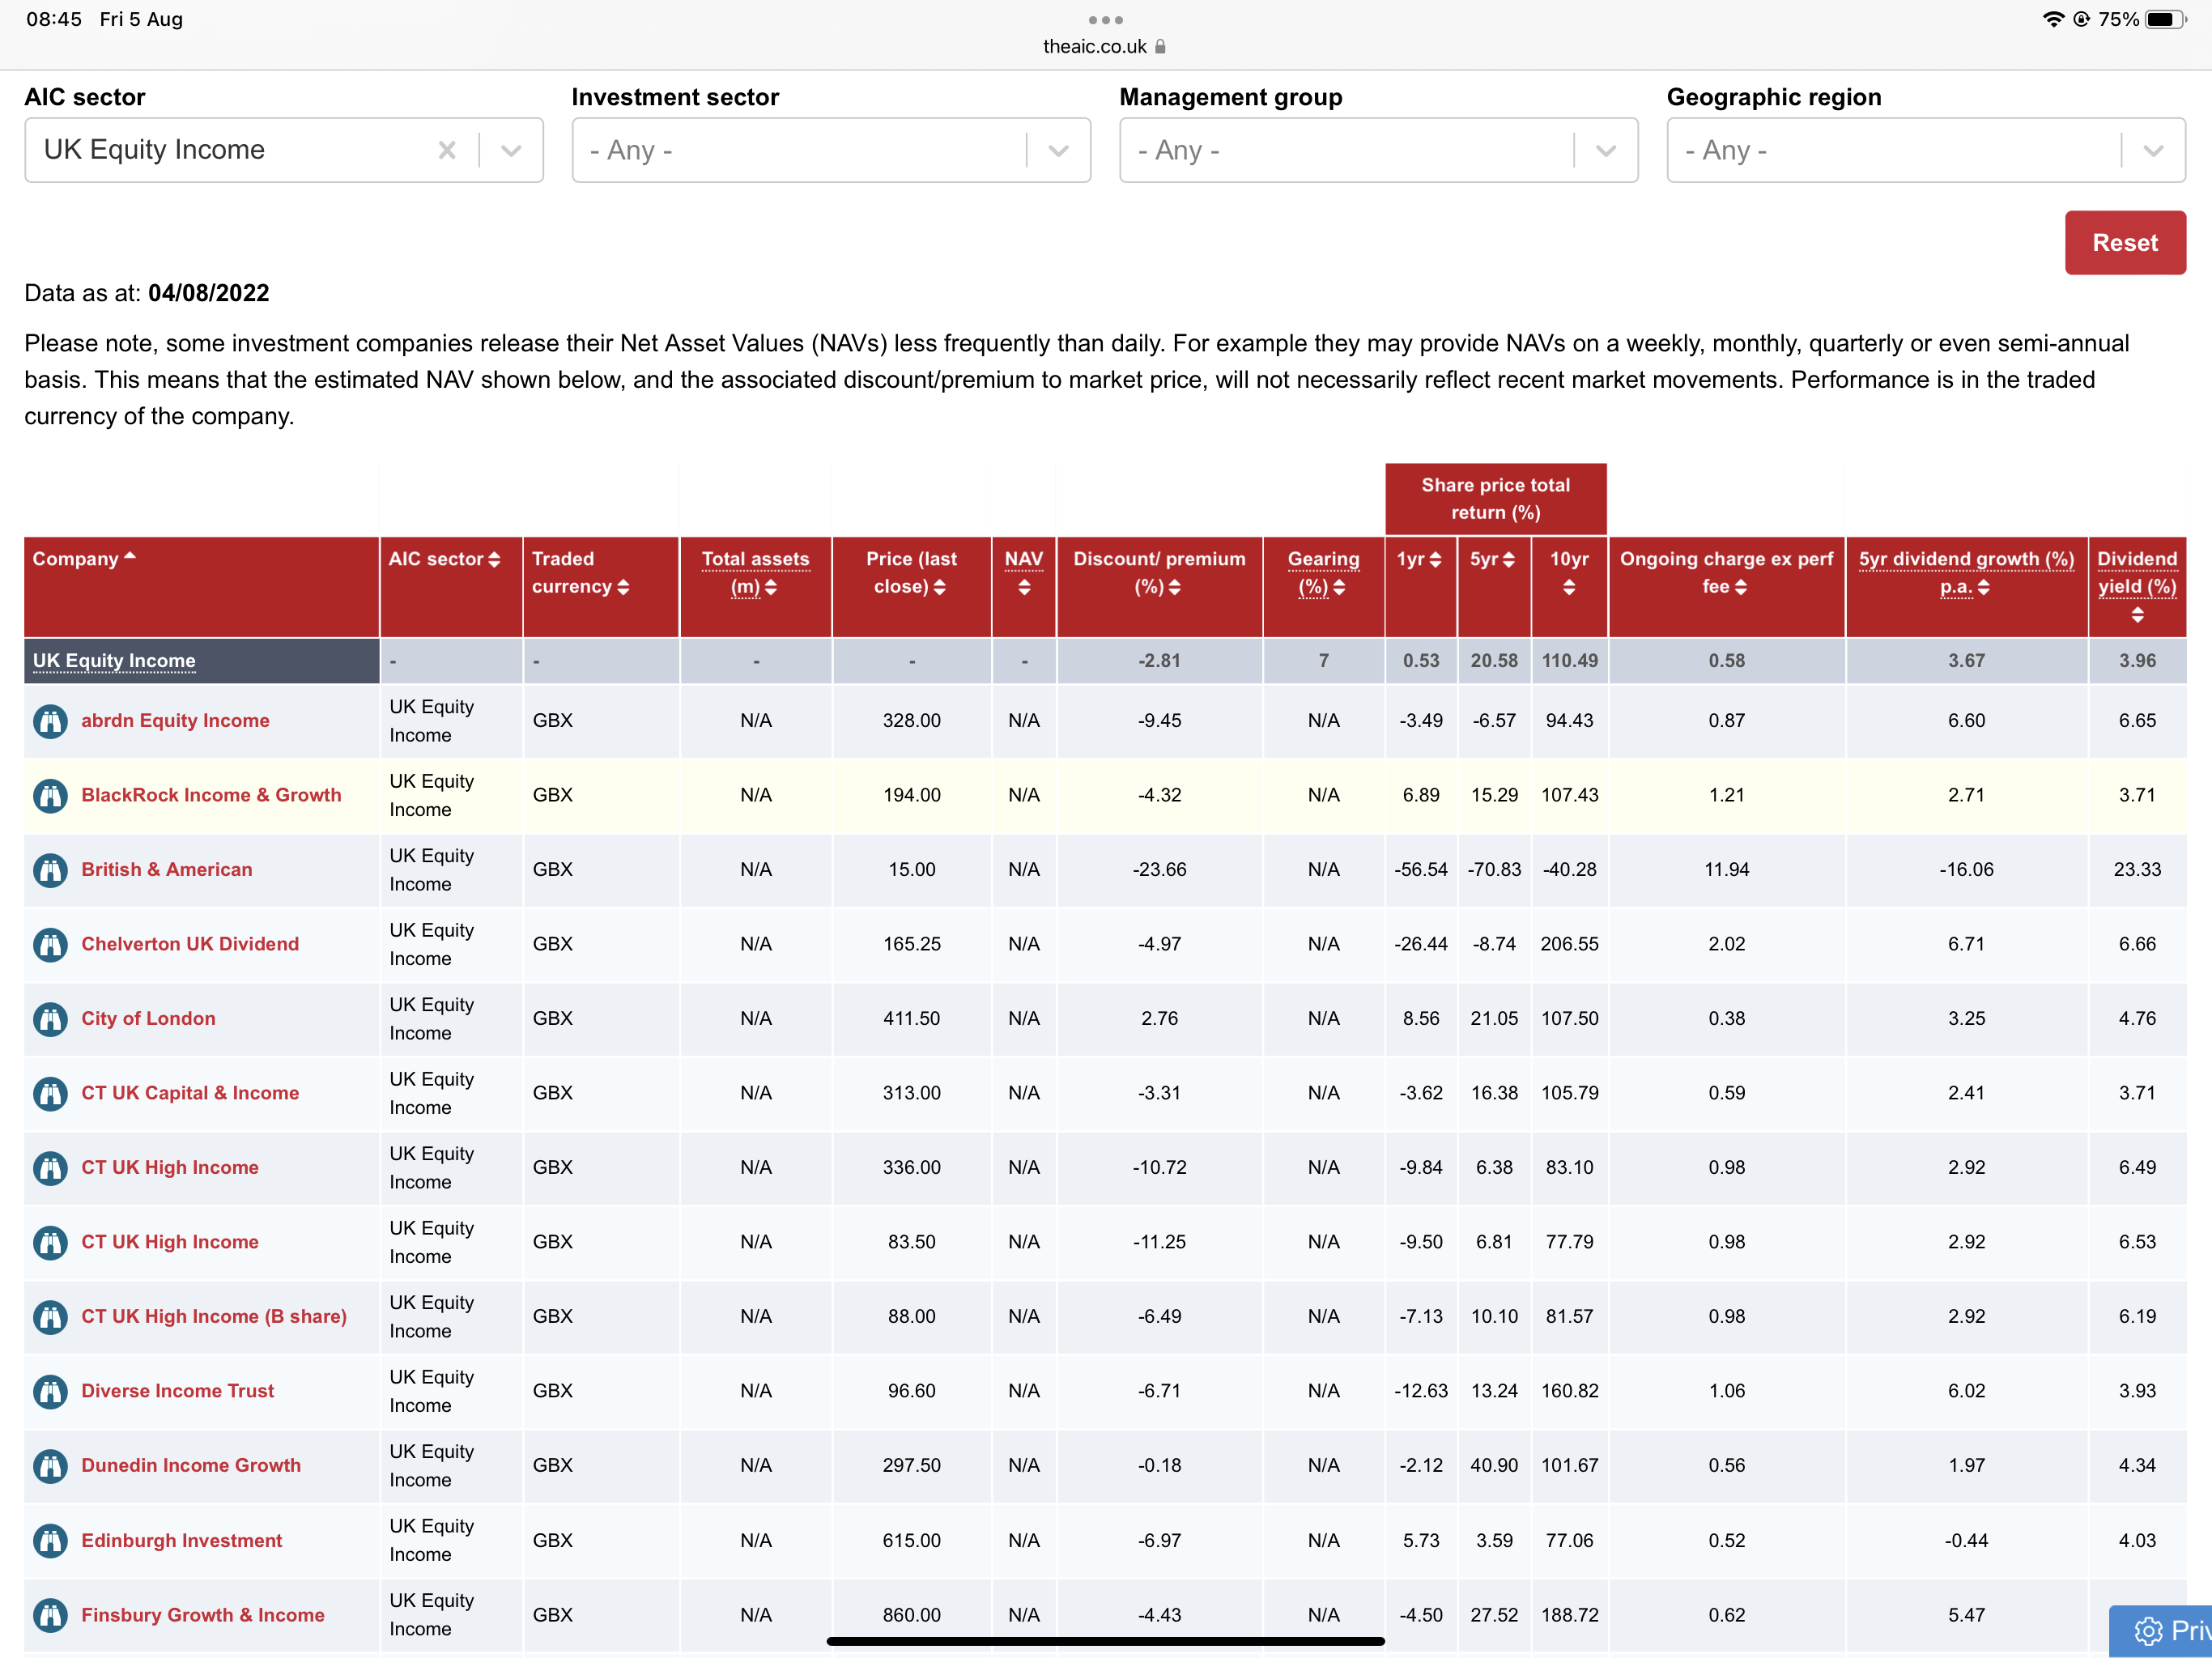2212x1658 pixels.
Task: Open the Chelverton UK Dividend link
Action: click(x=190, y=944)
